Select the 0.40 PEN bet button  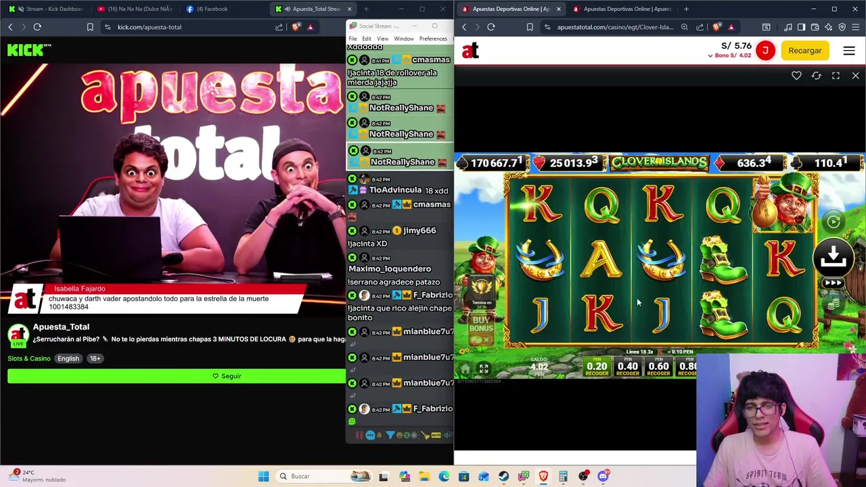coord(627,367)
